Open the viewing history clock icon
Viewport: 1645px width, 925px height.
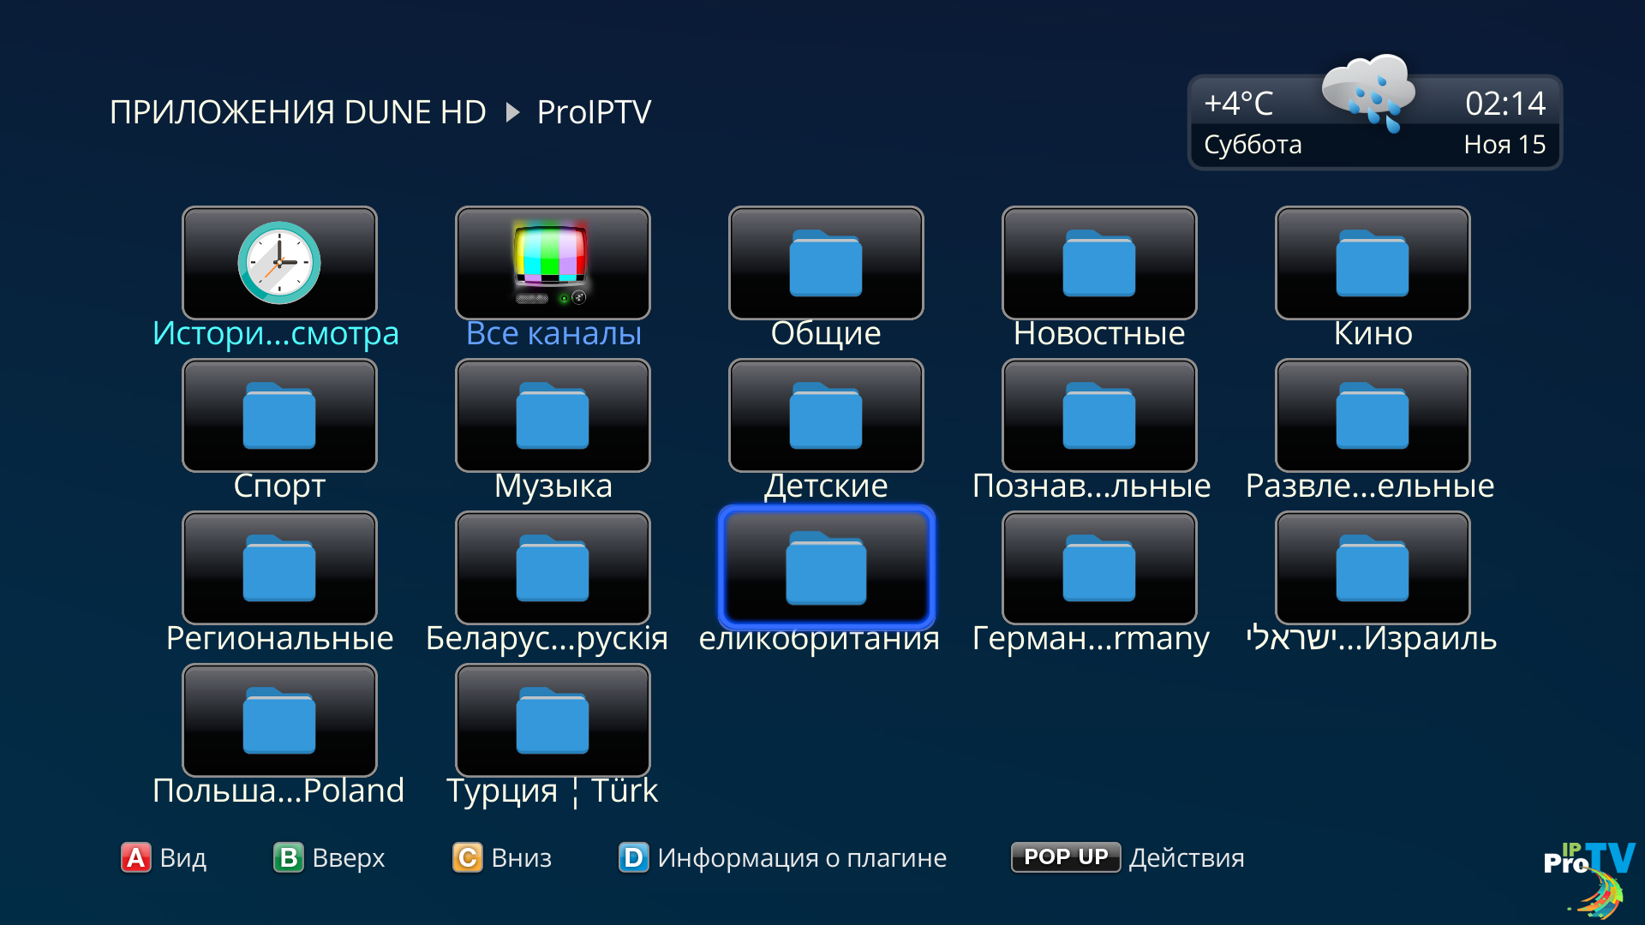279,263
